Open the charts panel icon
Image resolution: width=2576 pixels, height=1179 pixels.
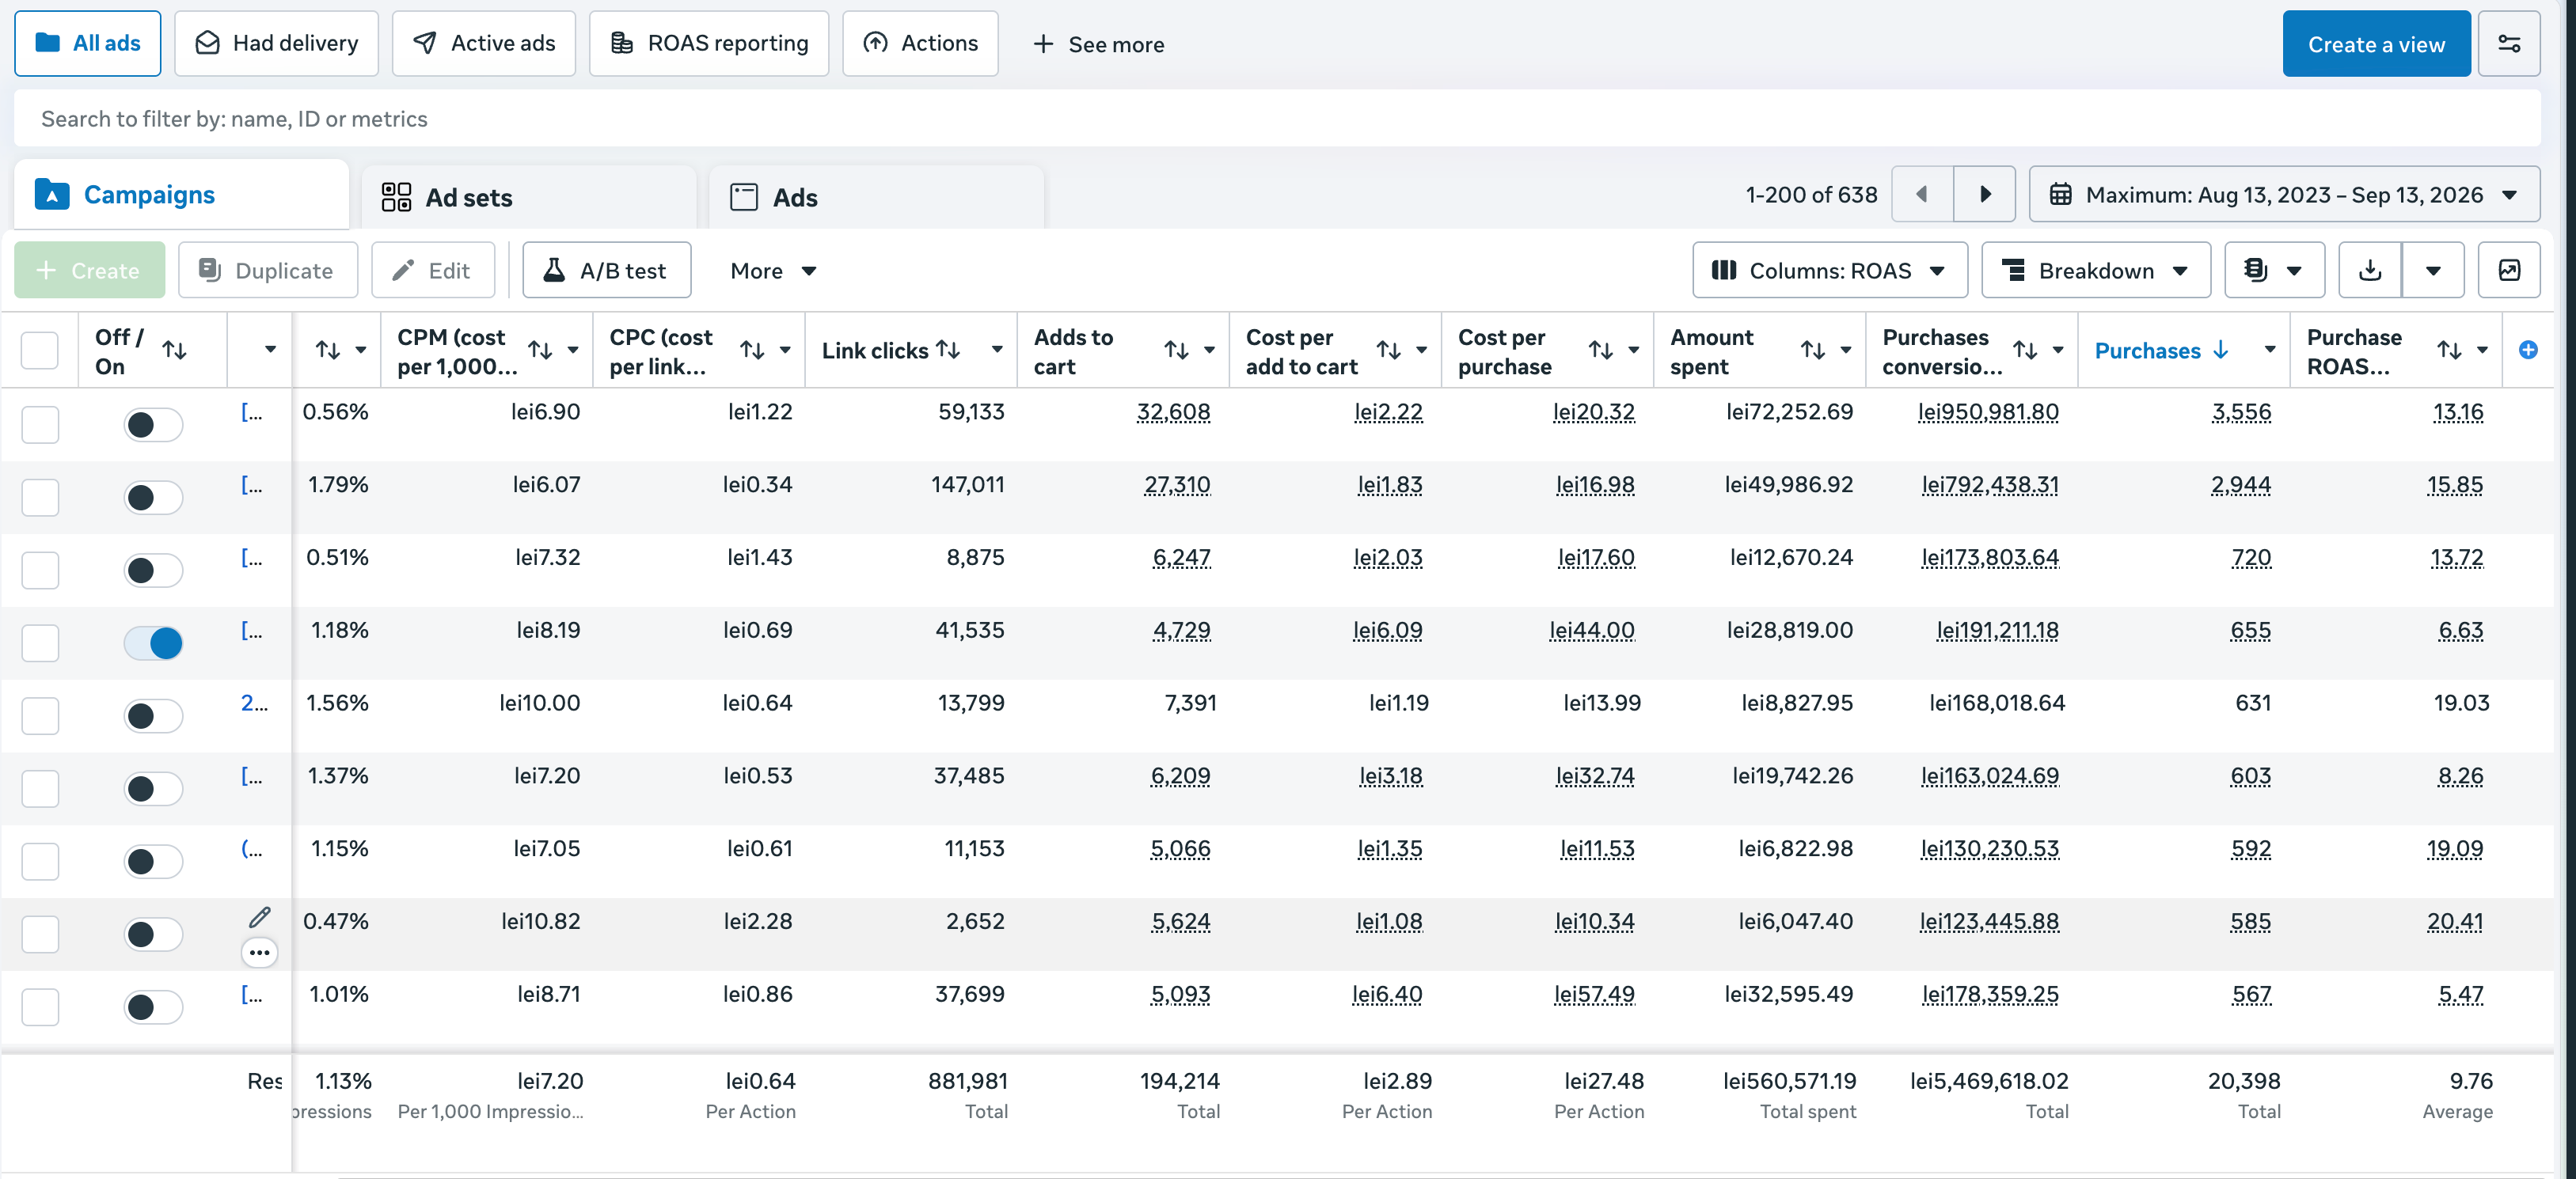2508,270
